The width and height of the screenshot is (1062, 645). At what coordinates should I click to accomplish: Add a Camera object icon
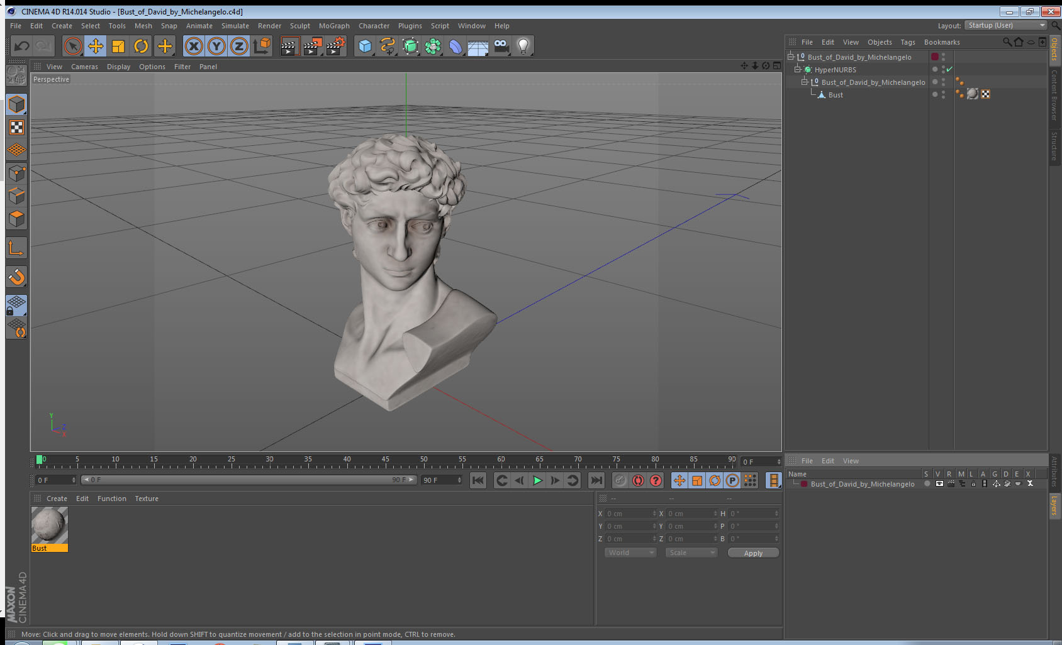click(501, 46)
